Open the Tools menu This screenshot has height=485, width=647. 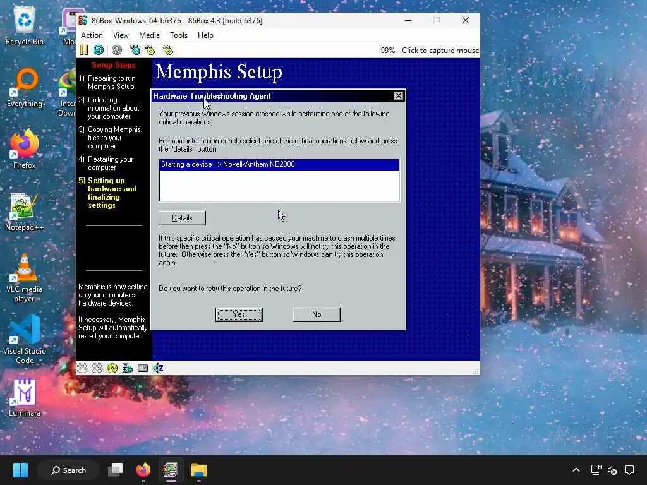click(x=179, y=35)
